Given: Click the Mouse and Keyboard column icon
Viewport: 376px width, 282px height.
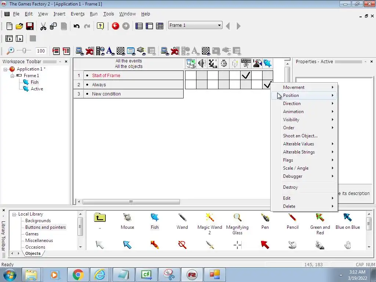Looking at the screenshot, I should click(x=246, y=64).
